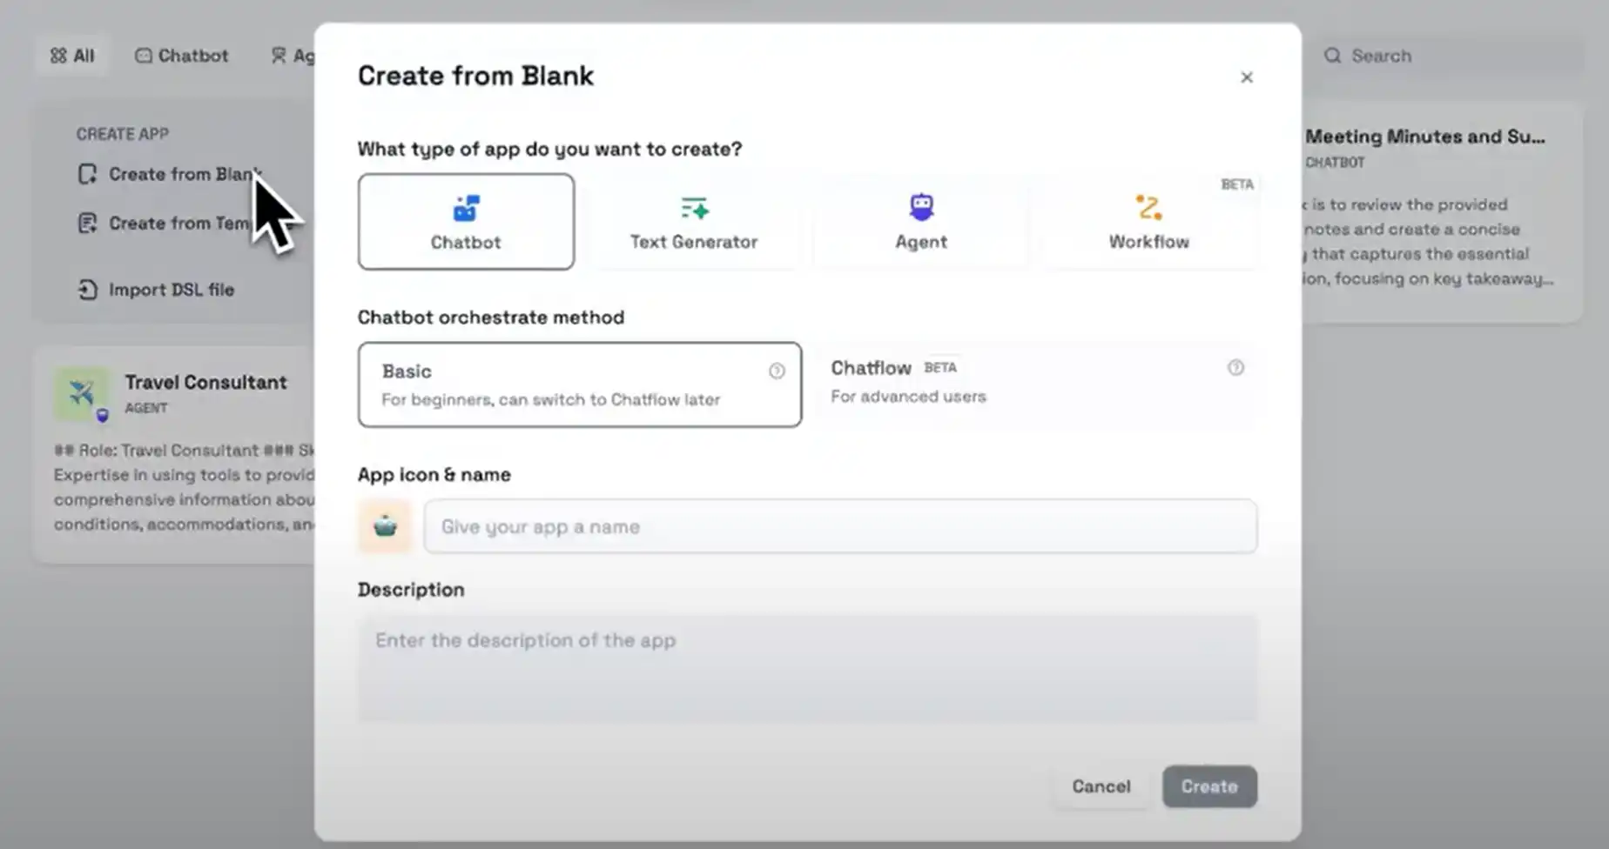Switch to the All tab
Image resolution: width=1609 pixels, height=849 pixels.
coord(72,56)
